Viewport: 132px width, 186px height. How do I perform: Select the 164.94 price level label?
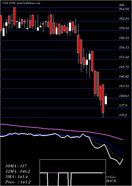(124, 9)
